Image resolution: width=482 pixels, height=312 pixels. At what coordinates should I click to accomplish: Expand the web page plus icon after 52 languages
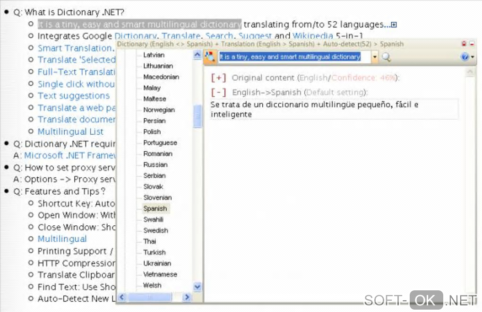[394, 25]
